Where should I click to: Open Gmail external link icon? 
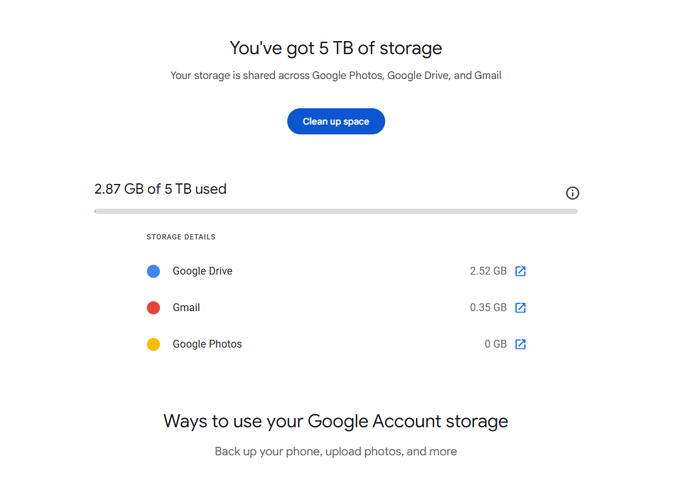coord(520,308)
